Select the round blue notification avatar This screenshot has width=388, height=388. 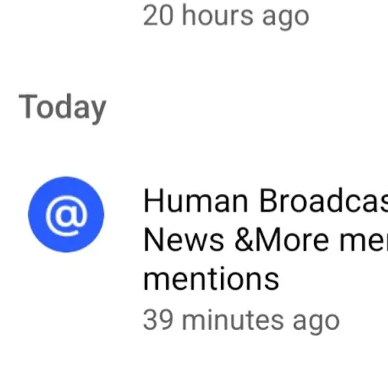point(66,215)
